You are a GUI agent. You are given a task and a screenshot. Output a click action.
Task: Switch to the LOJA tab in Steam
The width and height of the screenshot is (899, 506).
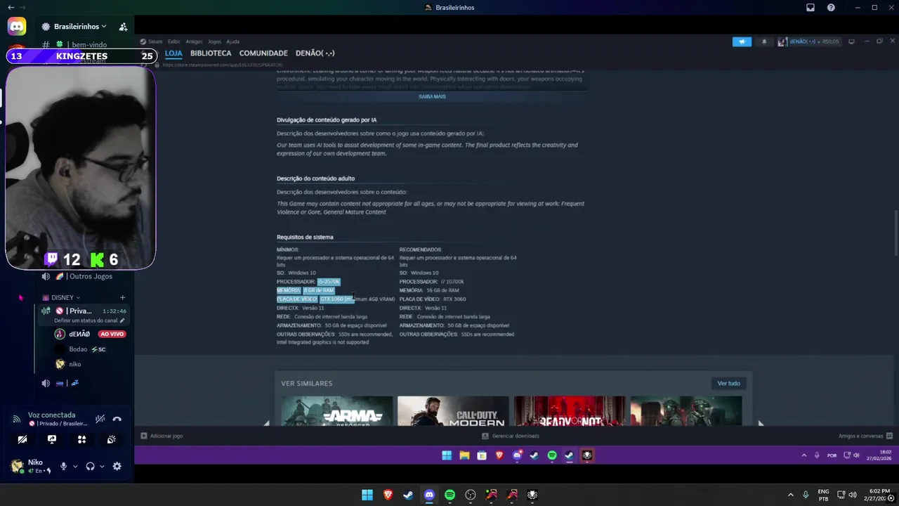[x=173, y=53]
